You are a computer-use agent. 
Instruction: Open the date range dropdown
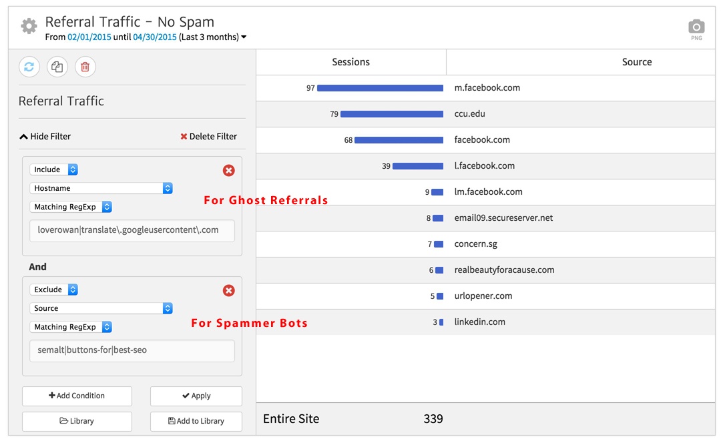click(x=243, y=37)
